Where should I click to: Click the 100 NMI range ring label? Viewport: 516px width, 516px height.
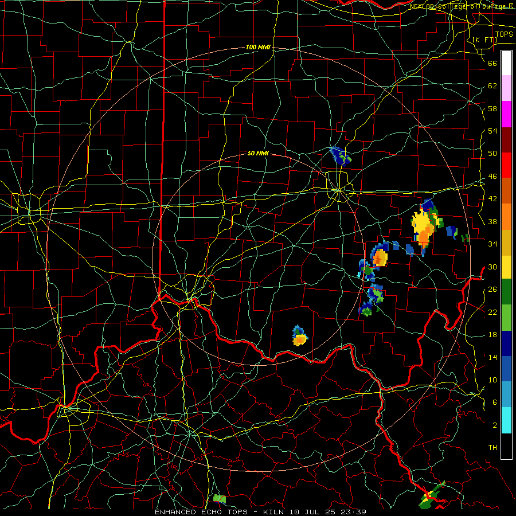click(x=258, y=47)
